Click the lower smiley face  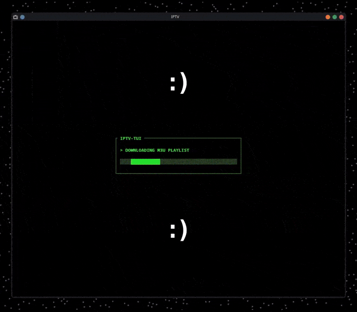pyautogui.click(x=178, y=231)
